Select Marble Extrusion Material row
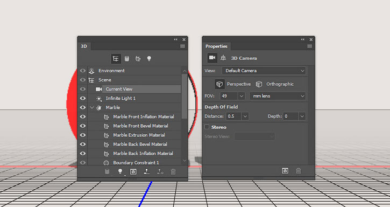The height and width of the screenshot is (207, 390). click(x=134, y=135)
